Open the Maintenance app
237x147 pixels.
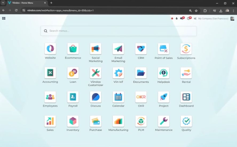[x=164, y=121]
